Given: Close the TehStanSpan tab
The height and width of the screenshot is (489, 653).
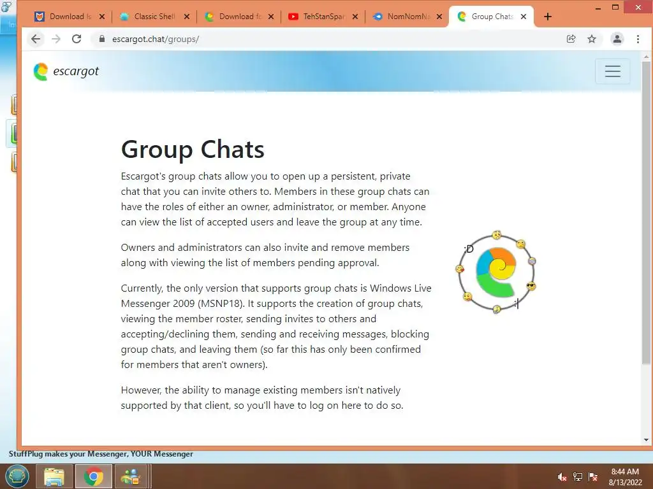Looking at the screenshot, I should pos(355,17).
